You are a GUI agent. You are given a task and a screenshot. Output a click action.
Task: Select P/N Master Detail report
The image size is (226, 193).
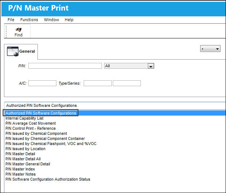click(20, 154)
